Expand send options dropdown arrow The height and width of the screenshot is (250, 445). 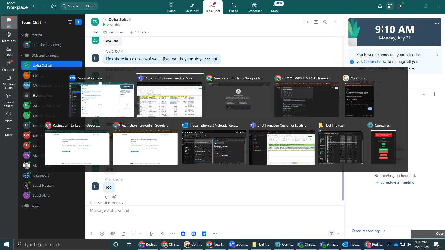(338, 234)
